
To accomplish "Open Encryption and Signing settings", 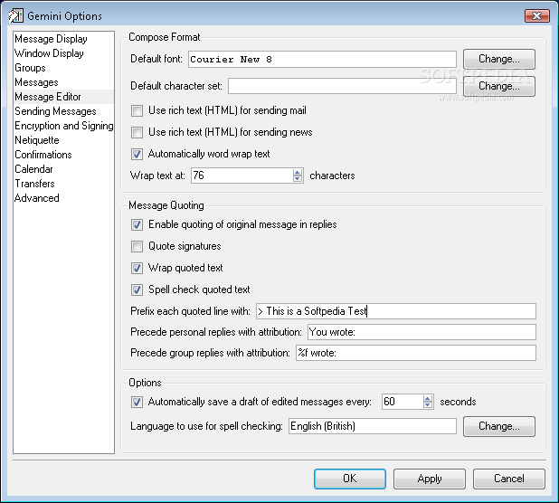I will coord(64,126).
